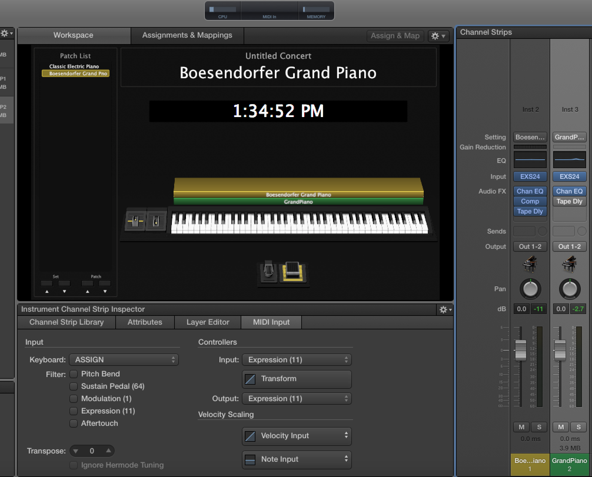Open the Boesen... setting menu
The height and width of the screenshot is (477, 592).
[x=530, y=137]
